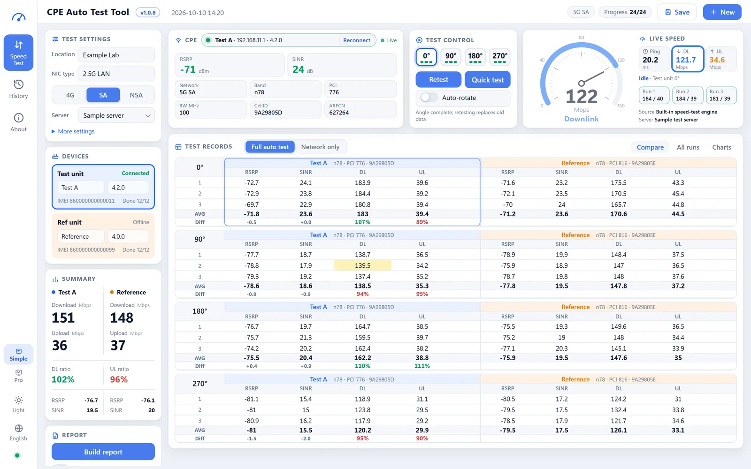Open the Speed Test sidebar page
This screenshot has width=751, height=469.
(x=18, y=53)
